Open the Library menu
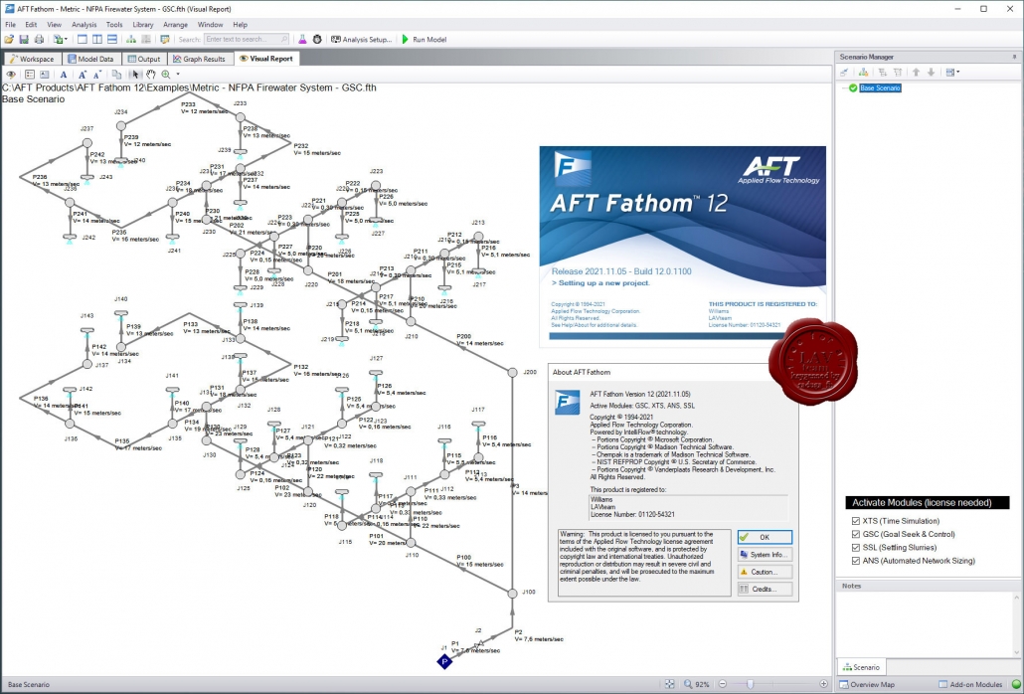This screenshot has height=694, width=1024. [143, 24]
